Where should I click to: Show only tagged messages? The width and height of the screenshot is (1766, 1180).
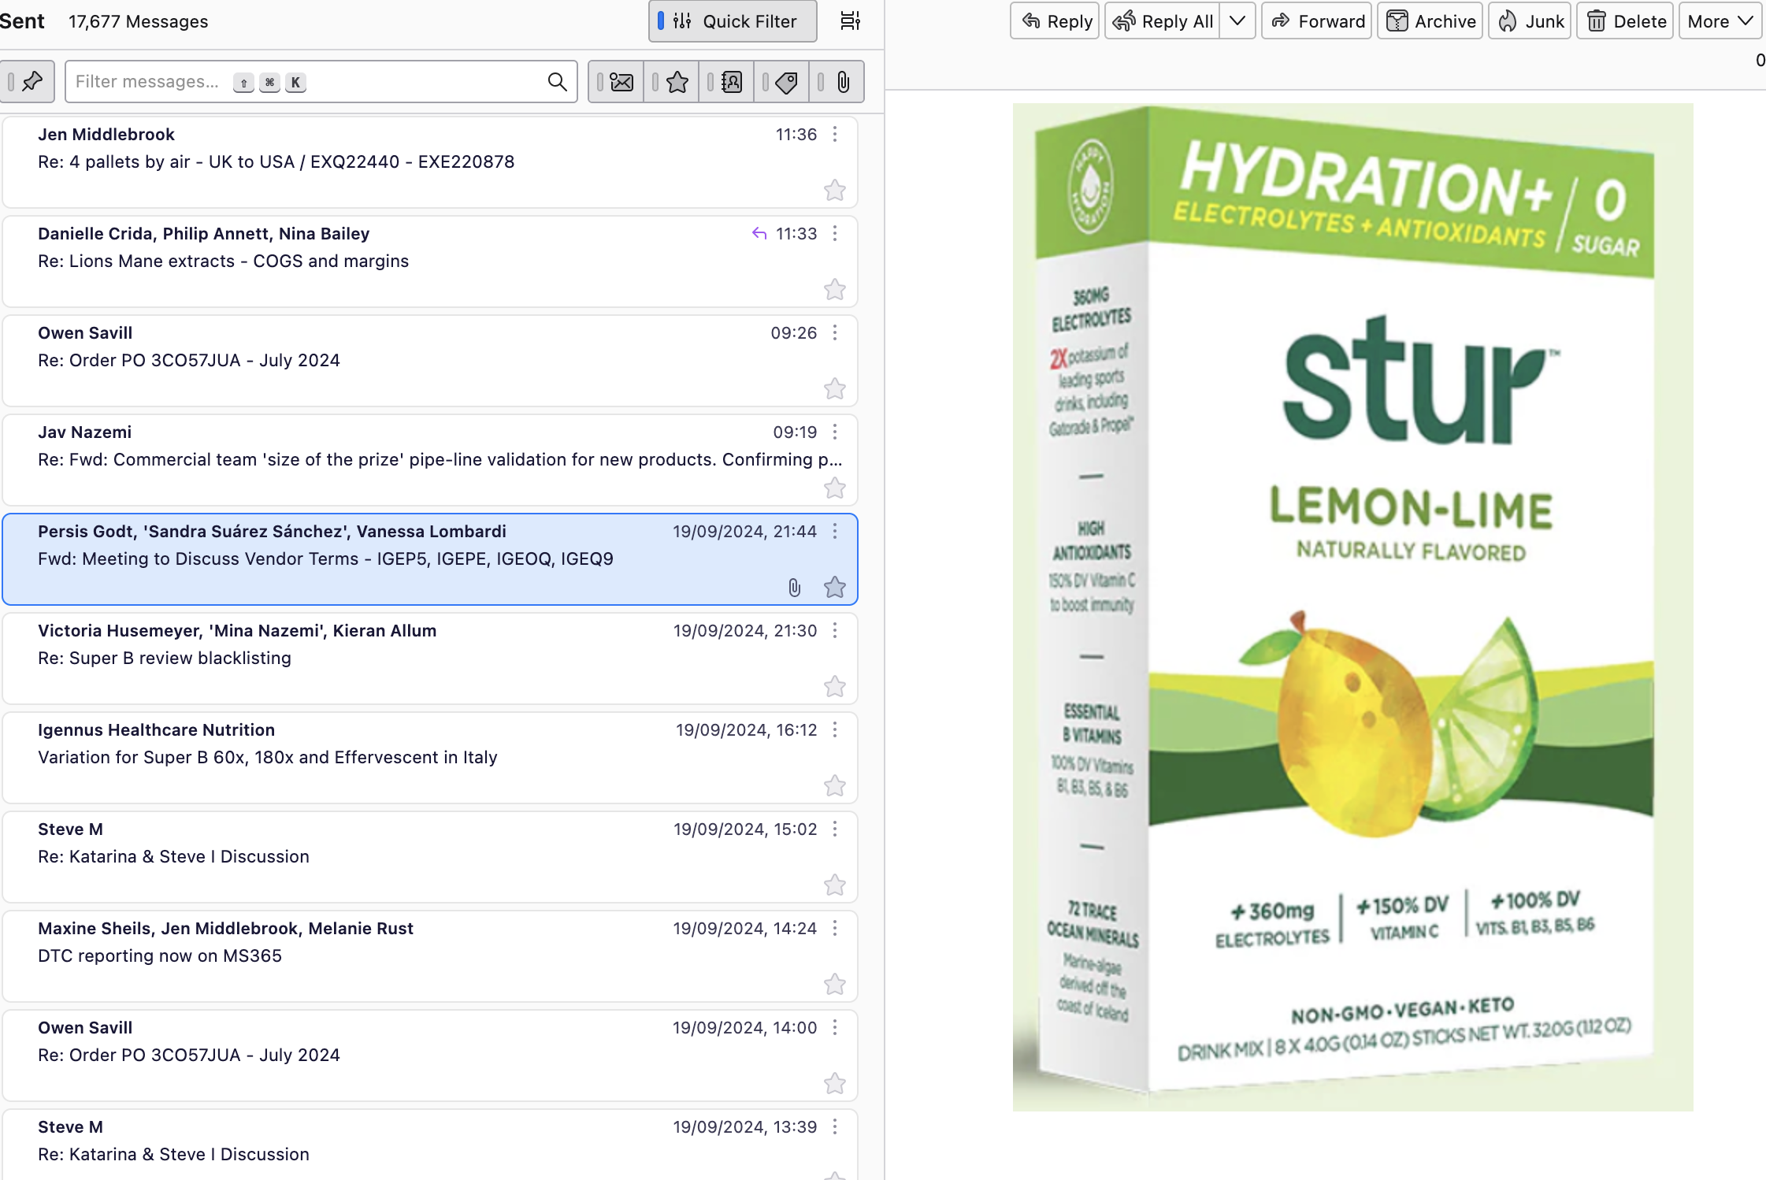point(786,82)
